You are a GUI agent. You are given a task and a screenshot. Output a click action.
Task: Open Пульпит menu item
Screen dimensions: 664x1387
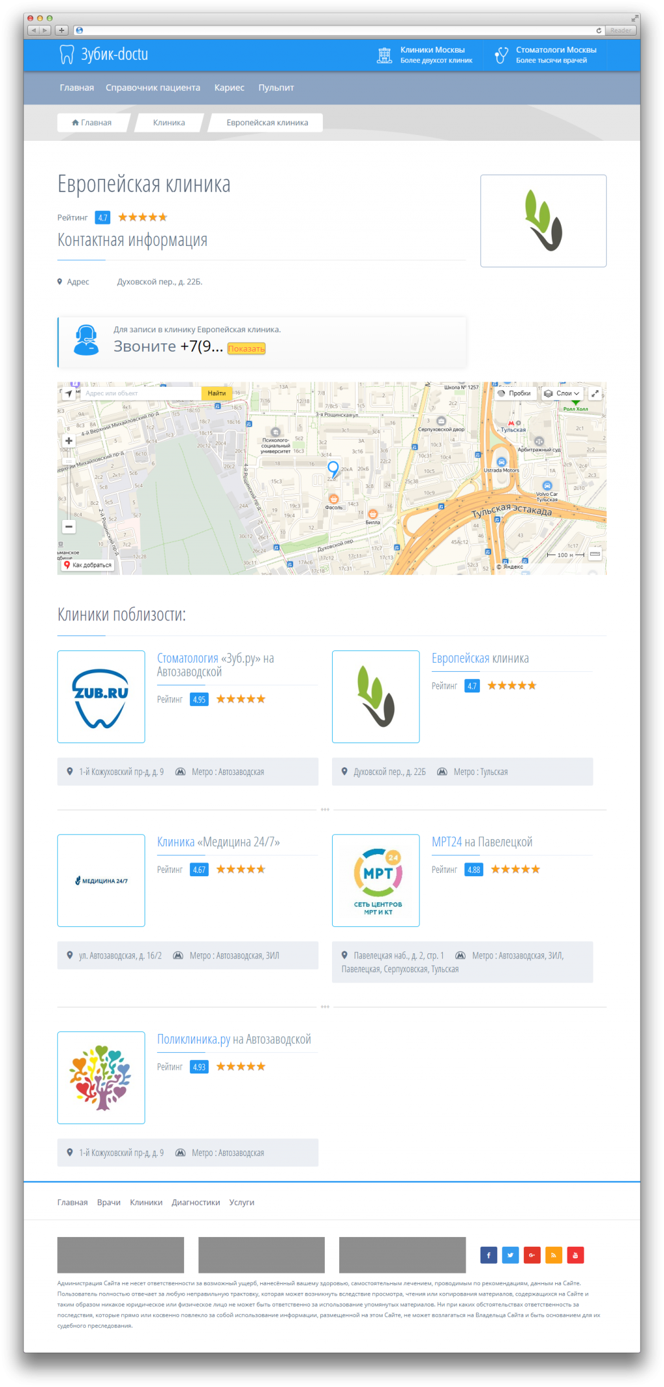[276, 88]
